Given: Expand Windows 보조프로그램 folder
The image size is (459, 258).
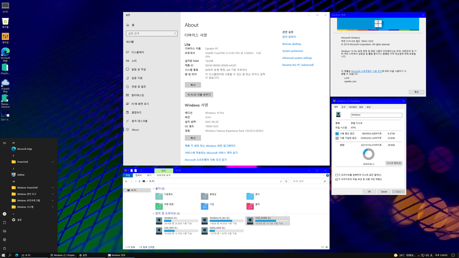Looking at the screenshot, I should (x=53, y=200).
